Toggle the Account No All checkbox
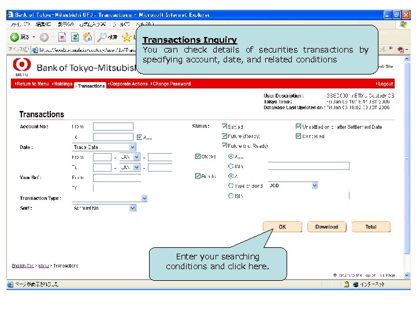Viewport: 416px width, 312px height. click(139, 137)
